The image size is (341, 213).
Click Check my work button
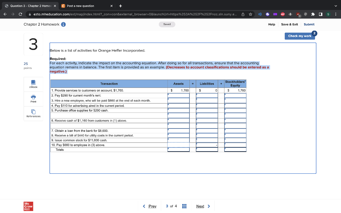pyautogui.click(x=300, y=36)
